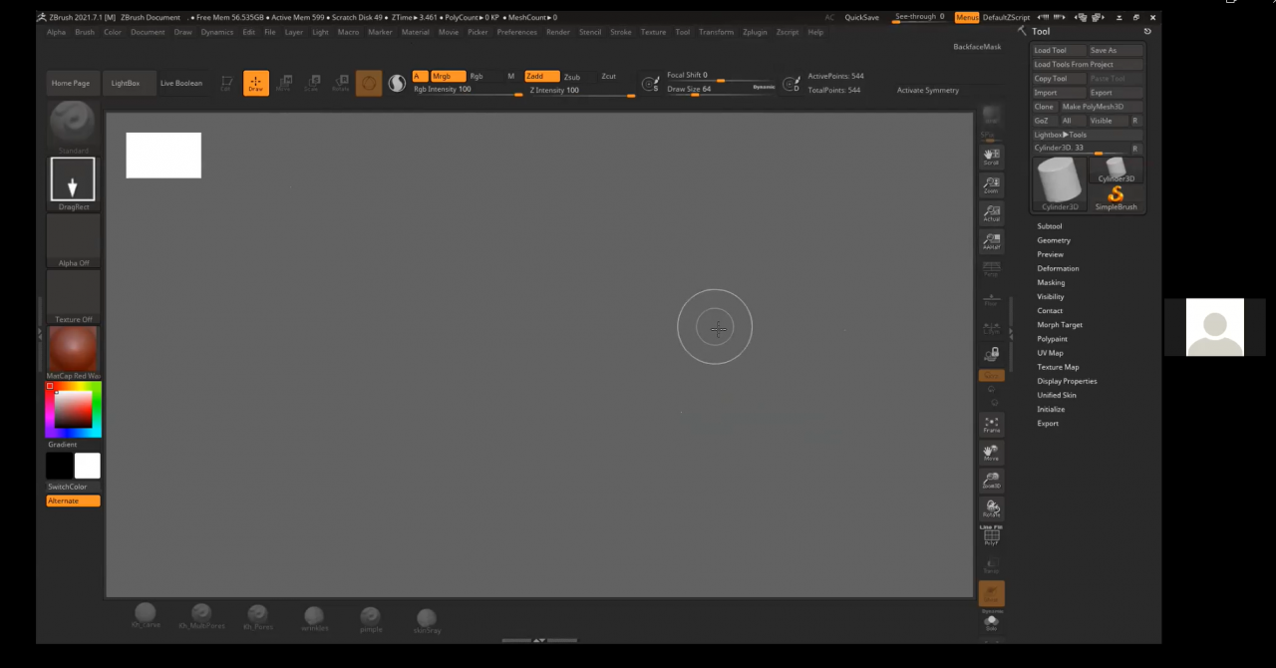Screen dimensions: 1276x668
Task: Select the Rotate transform icon in top shelf
Action: click(340, 84)
